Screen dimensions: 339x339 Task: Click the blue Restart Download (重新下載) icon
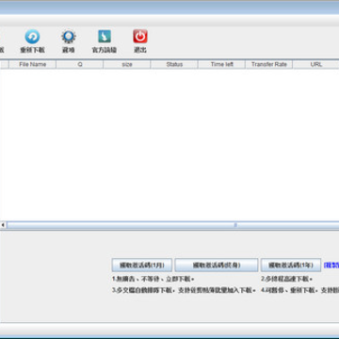pos(32,37)
